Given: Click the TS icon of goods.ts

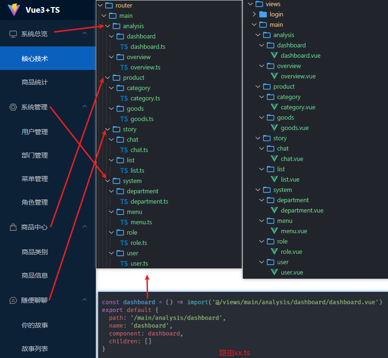Looking at the screenshot, I should coord(124,119).
